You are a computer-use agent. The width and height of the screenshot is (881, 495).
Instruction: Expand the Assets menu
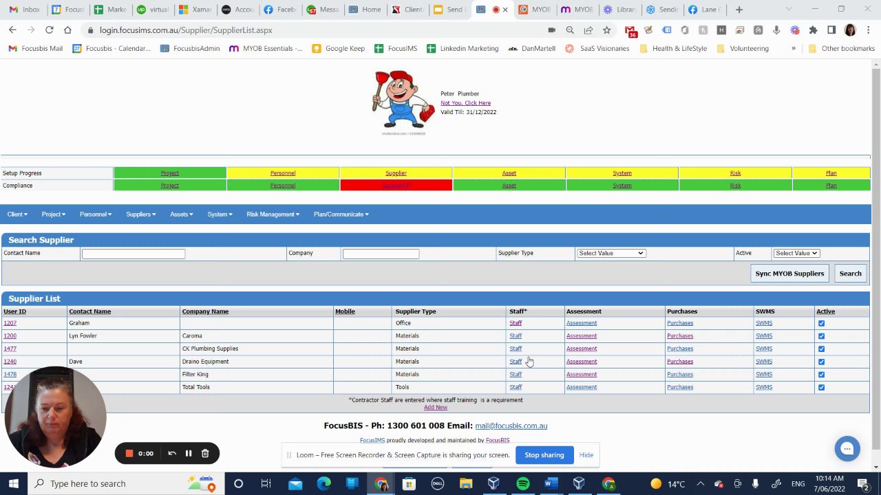point(181,214)
